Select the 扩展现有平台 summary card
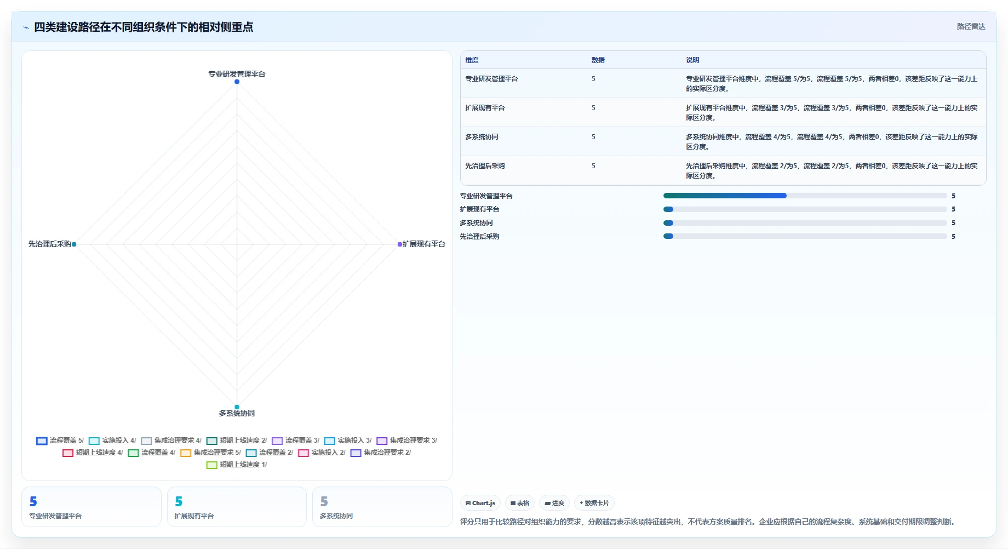Image resolution: width=1008 pixels, height=549 pixels. 237,507
